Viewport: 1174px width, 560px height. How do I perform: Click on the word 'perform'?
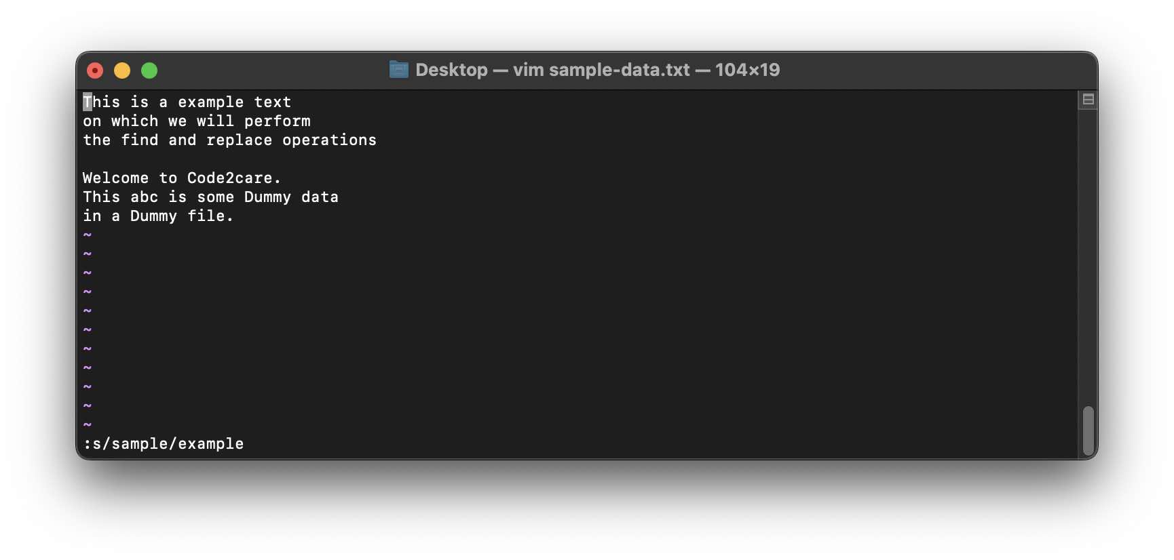tap(277, 121)
